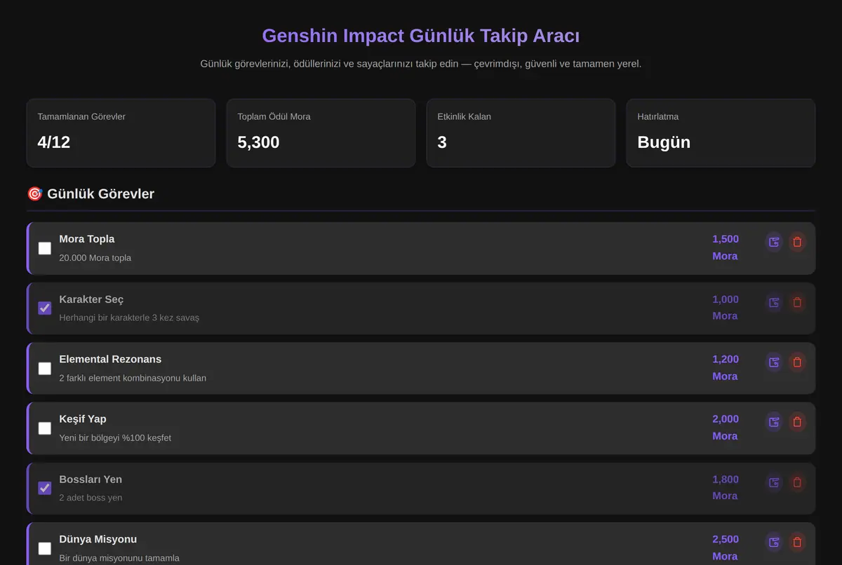
Task: Delete the Keşif Yap task
Action: click(x=797, y=422)
